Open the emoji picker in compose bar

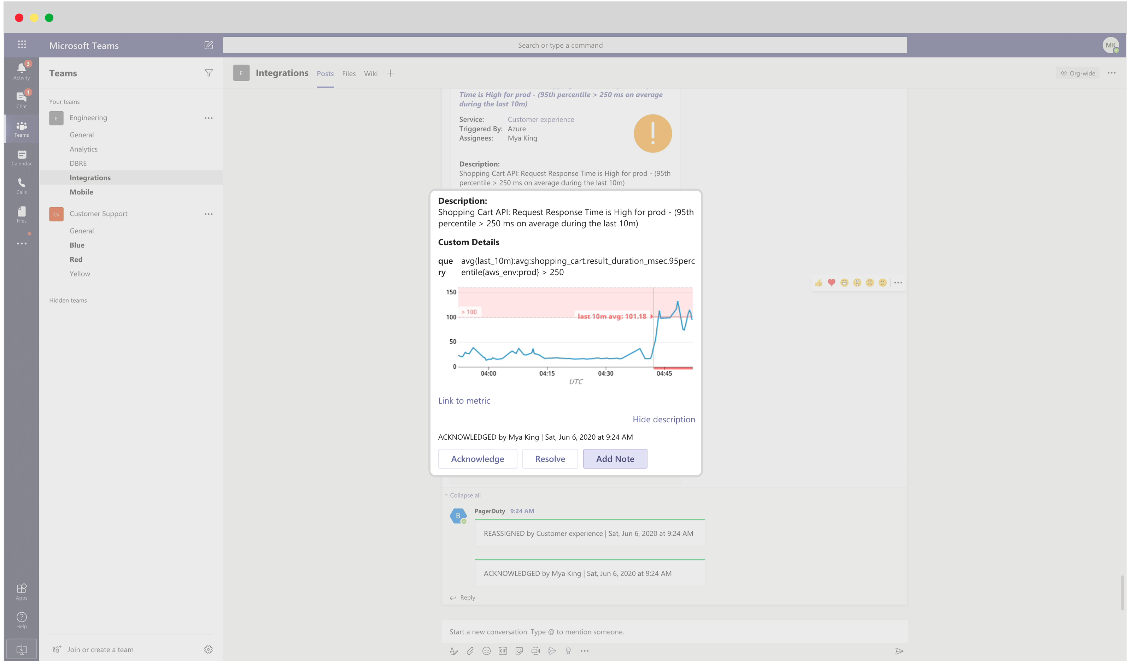[486, 651]
